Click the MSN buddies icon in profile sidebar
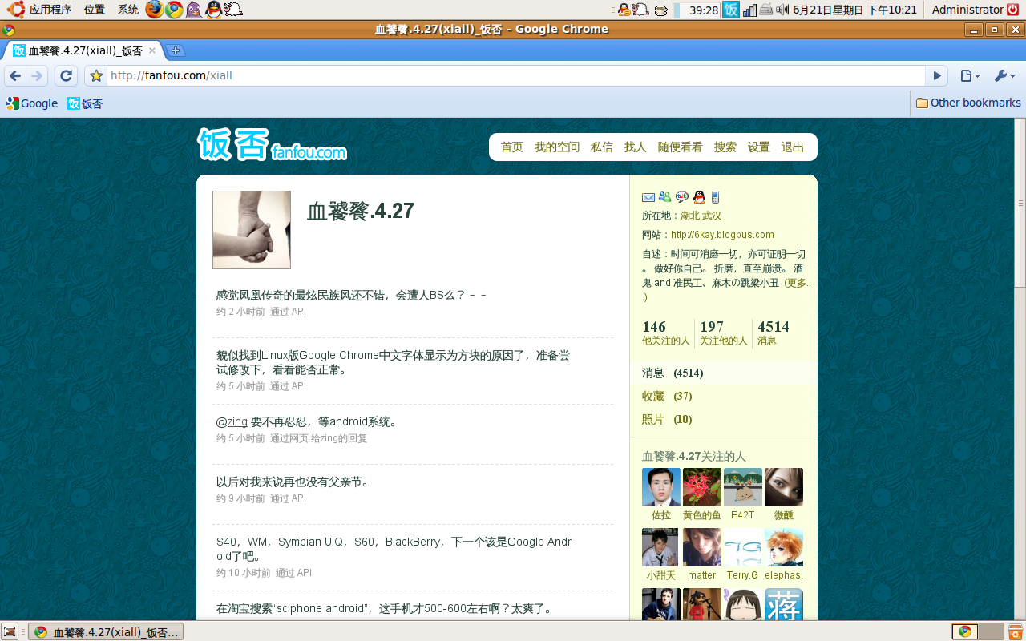1026x641 pixels. (x=665, y=197)
